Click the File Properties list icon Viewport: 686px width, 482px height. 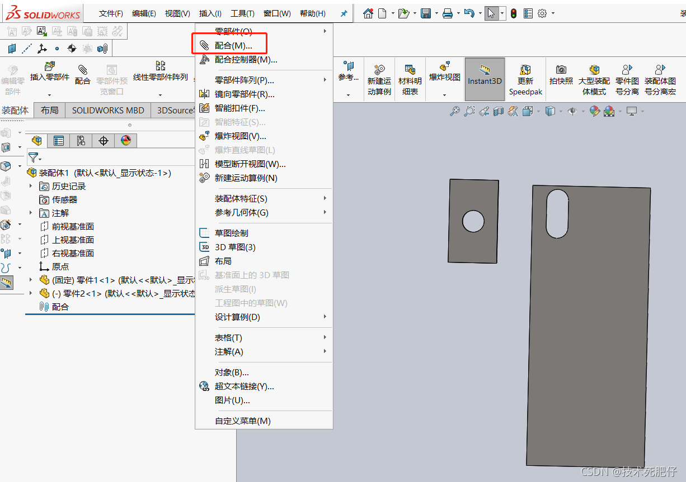pos(528,13)
